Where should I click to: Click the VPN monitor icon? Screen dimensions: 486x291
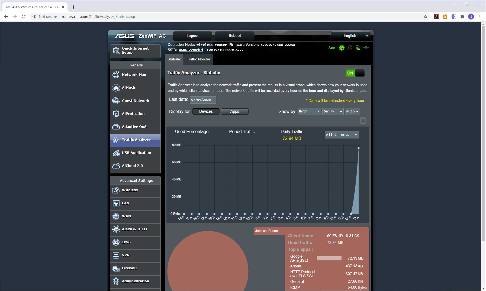point(116,255)
